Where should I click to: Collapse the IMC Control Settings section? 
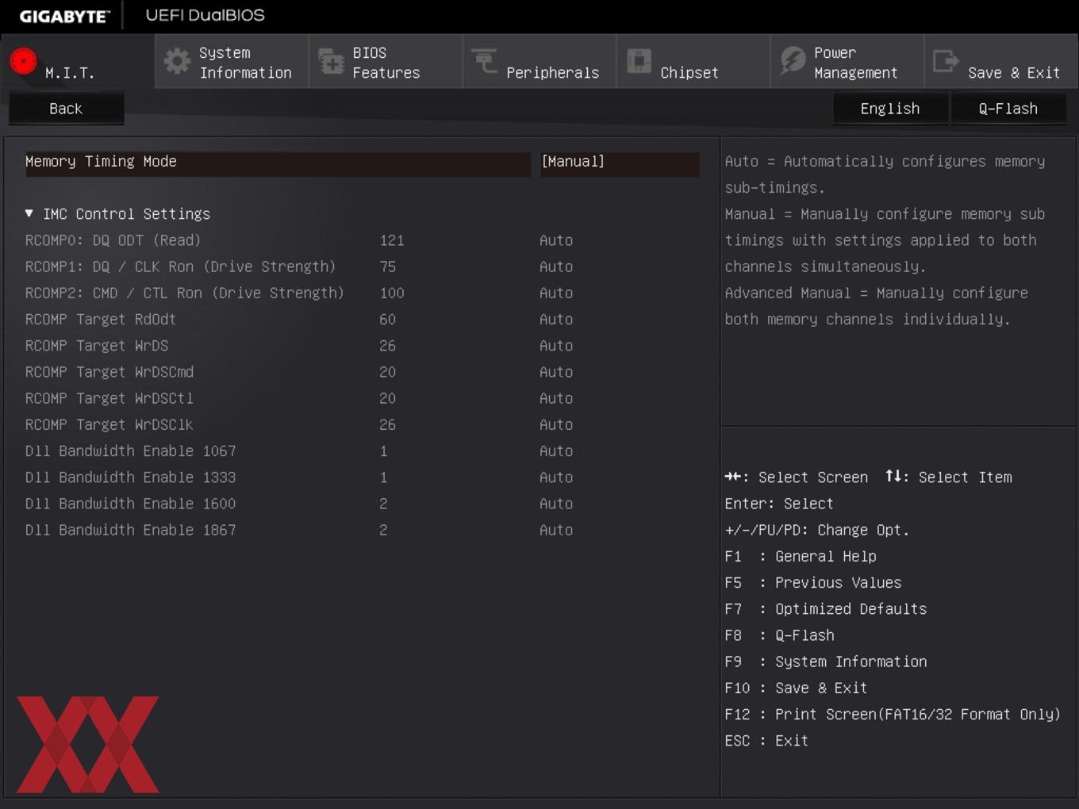(x=118, y=214)
